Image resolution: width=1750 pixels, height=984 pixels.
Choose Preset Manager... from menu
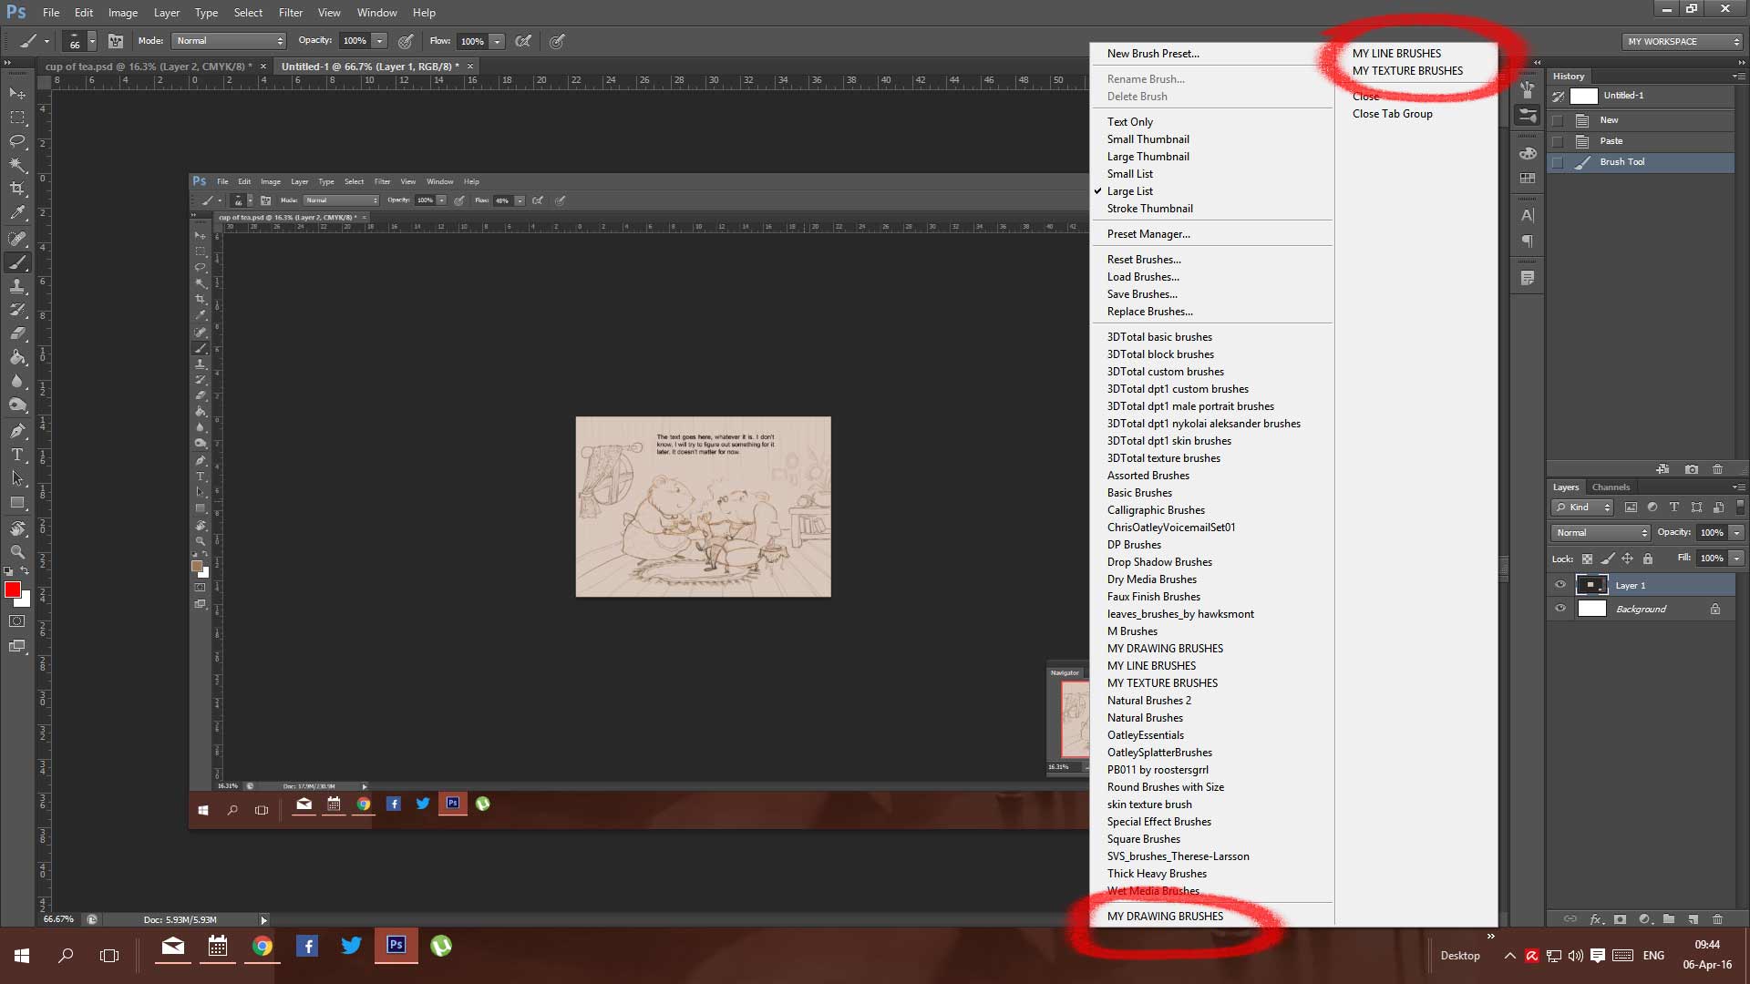[1148, 234]
